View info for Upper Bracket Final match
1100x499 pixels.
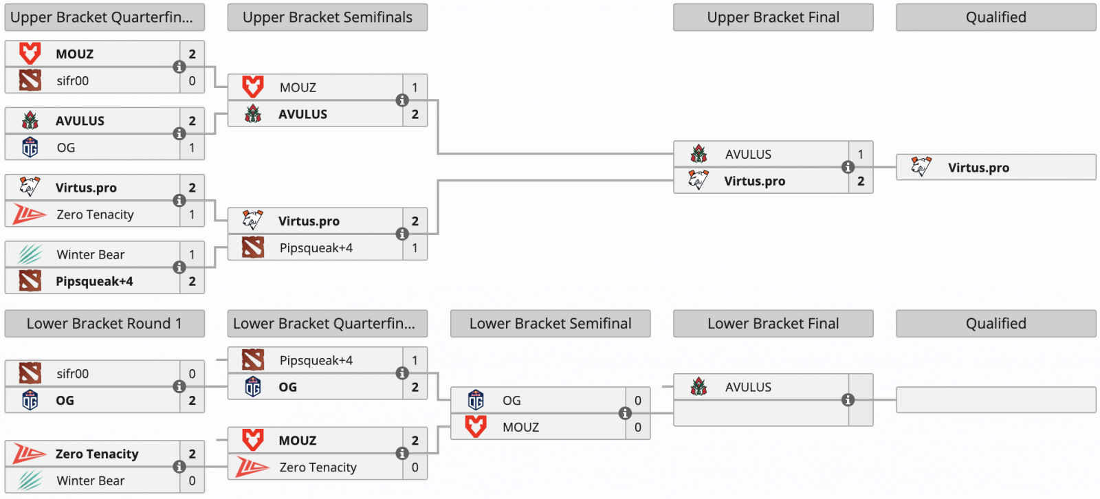pyautogui.click(x=848, y=167)
